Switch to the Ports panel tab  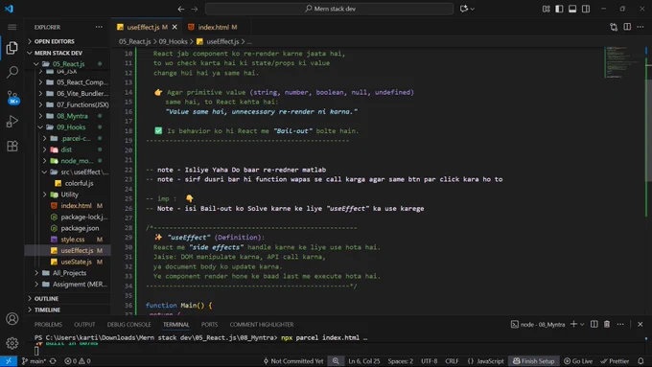point(209,325)
